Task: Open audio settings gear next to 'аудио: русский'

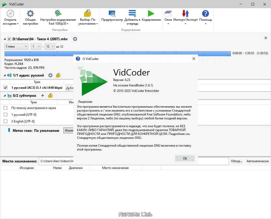Action: point(50,75)
